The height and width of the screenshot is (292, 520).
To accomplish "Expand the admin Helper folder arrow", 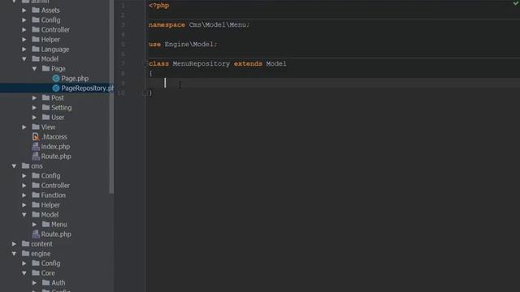I will pos(24,40).
